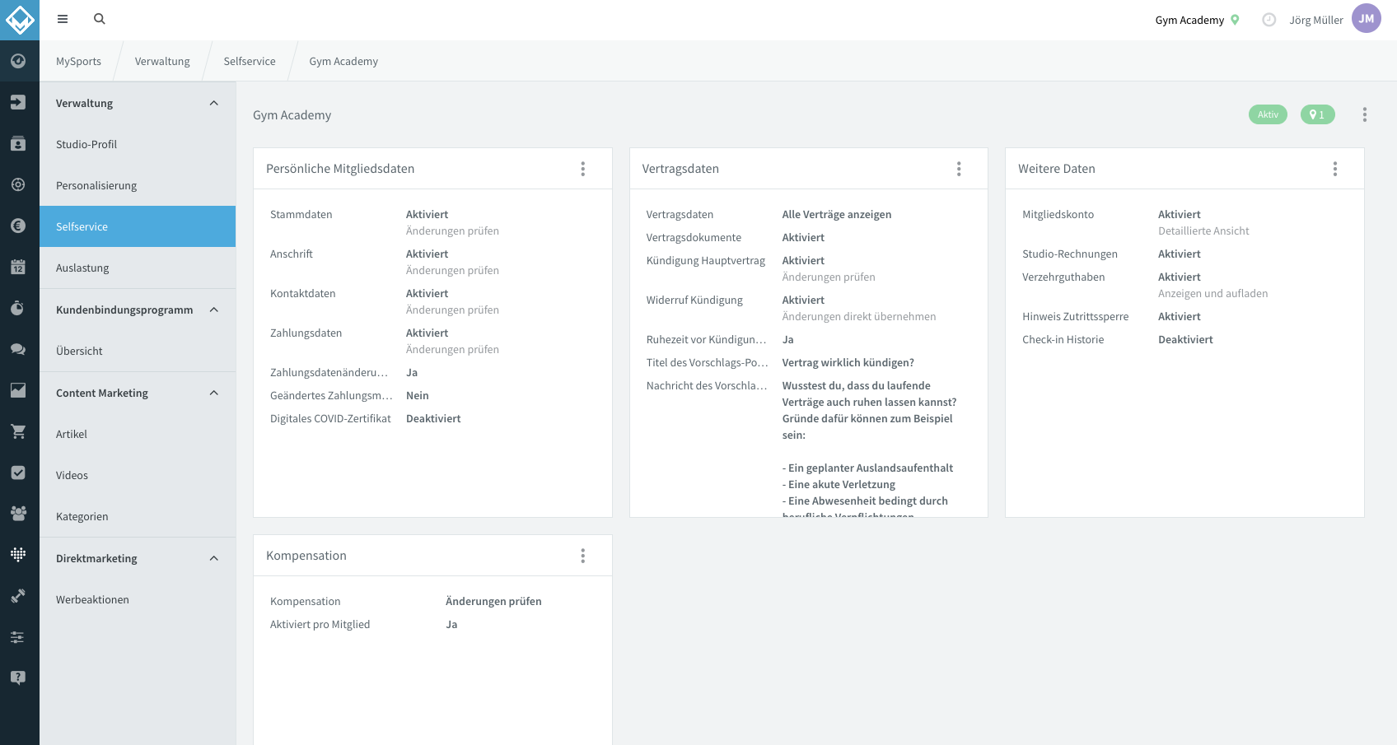Image resolution: width=1397 pixels, height=745 pixels.
Task: Open the calendar sidebar icon
Action: [18, 267]
